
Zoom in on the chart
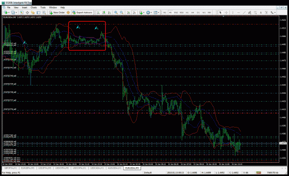tap(116, 12)
